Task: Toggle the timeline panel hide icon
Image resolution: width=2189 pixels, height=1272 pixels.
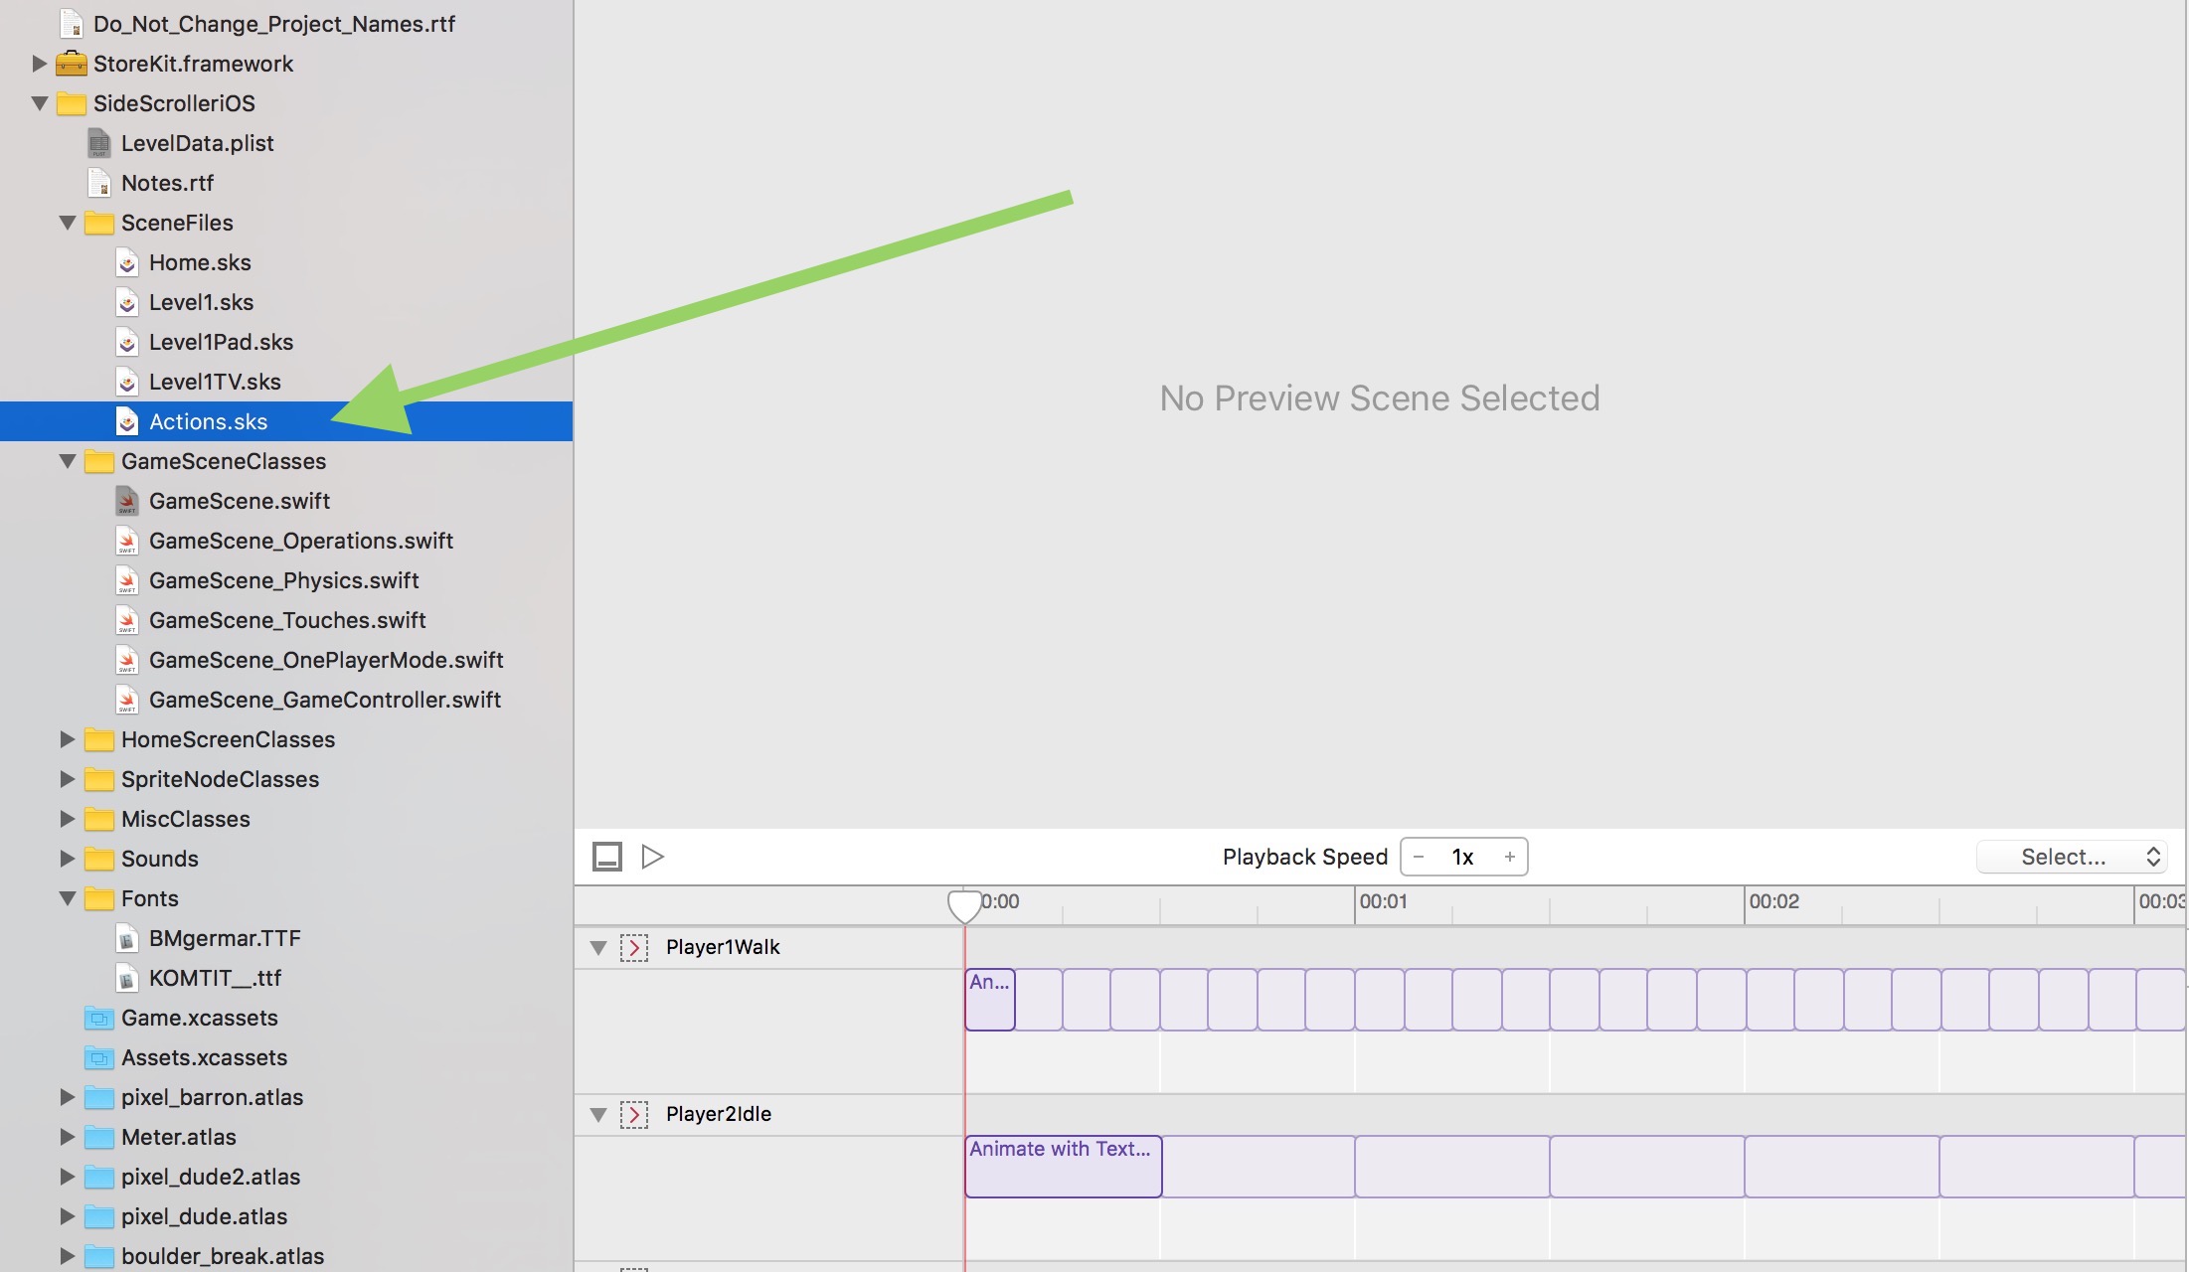Action: (x=607, y=857)
